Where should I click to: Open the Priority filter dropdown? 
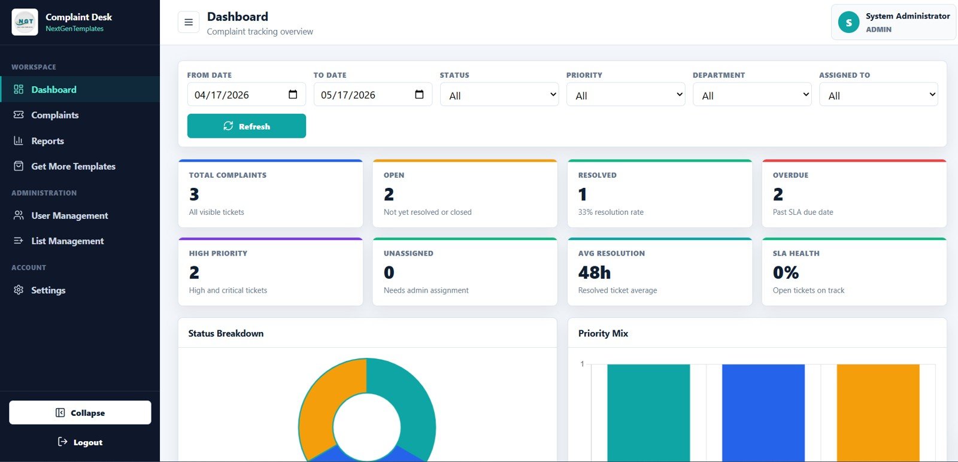[x=626, y=95]
